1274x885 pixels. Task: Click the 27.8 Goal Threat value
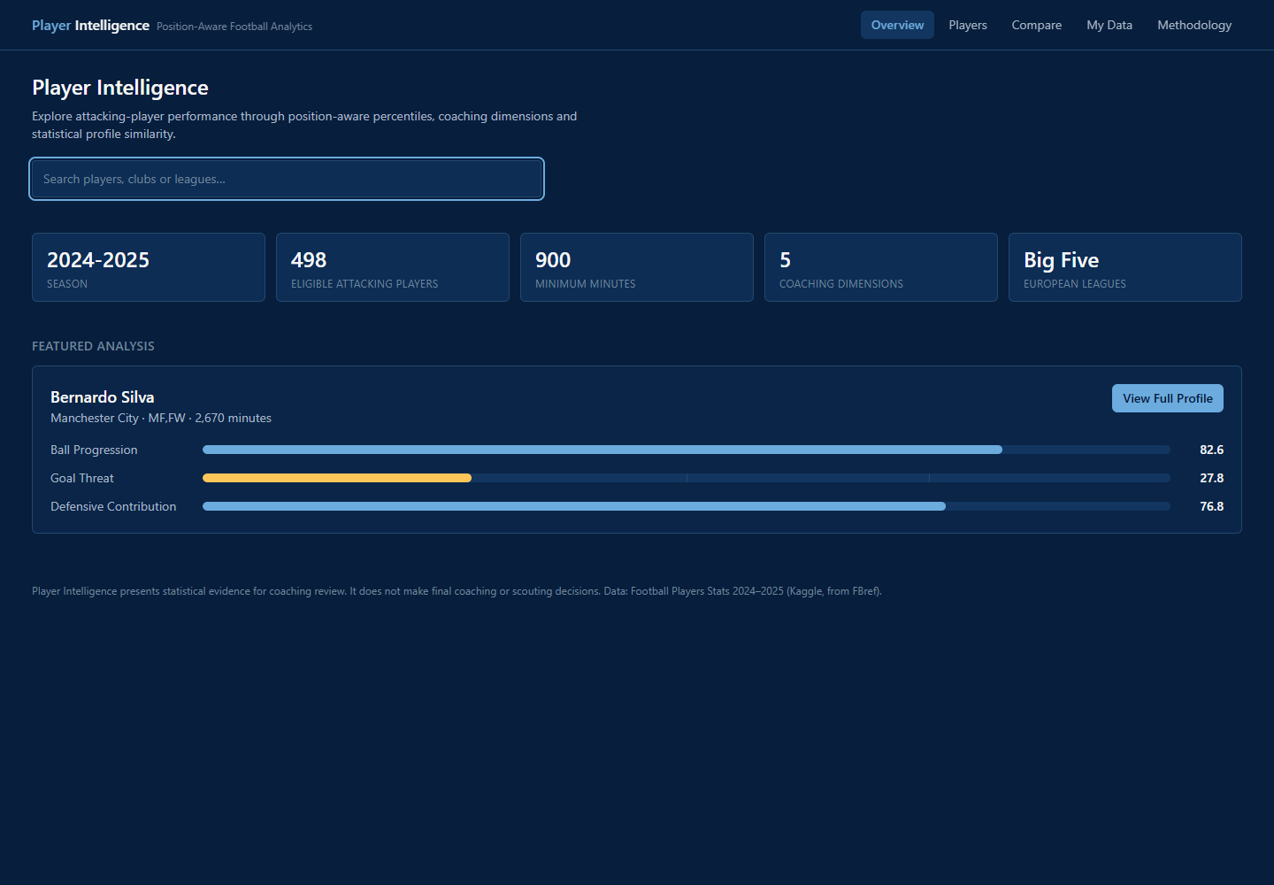(1211, 478)
